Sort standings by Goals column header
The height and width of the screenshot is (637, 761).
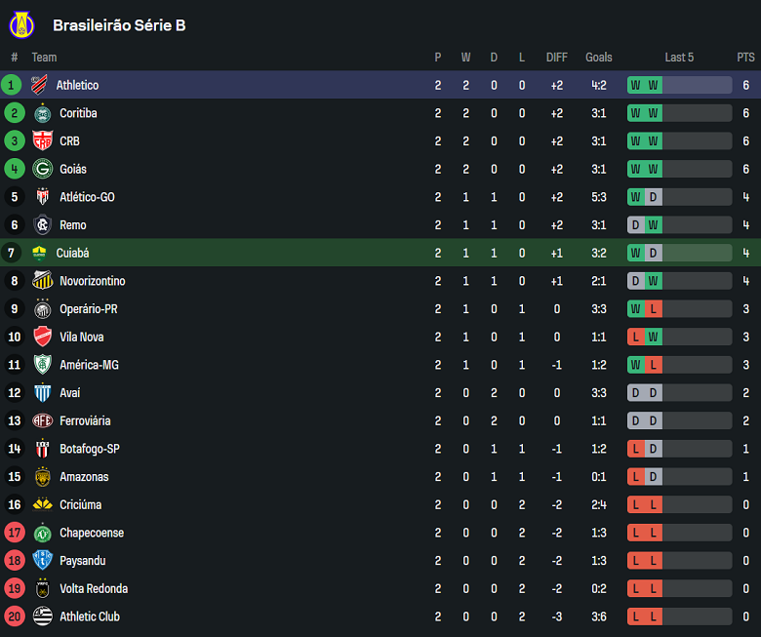(599, 58)
